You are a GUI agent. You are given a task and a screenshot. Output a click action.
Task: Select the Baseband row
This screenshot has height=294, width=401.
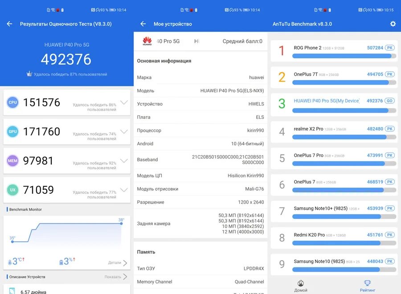coord(200,159)
